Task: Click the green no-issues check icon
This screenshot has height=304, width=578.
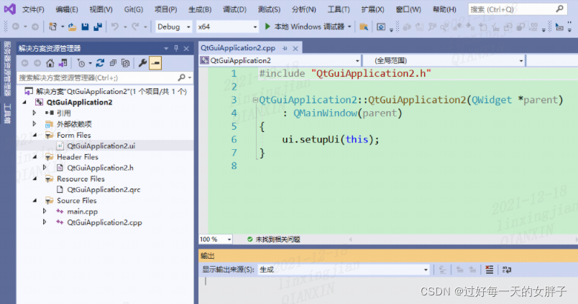Action: [250, 239]
